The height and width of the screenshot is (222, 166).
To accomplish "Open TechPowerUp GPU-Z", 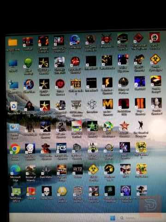I will pyautogui.click(x=16, y=191).
